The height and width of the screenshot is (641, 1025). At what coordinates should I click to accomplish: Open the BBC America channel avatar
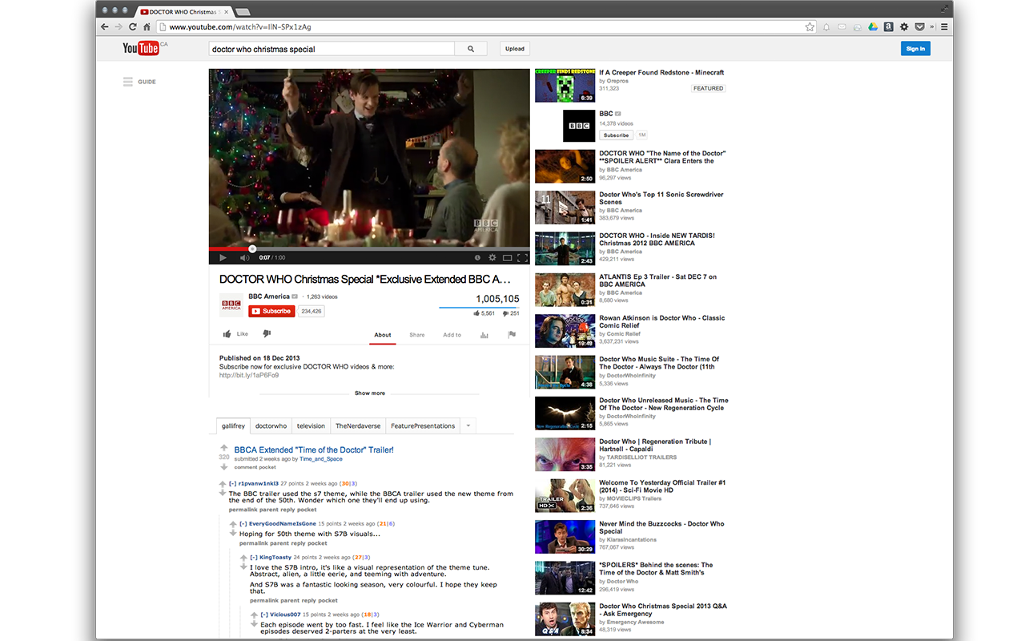coord(231,305)
